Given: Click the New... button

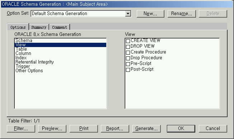Looking at the screenshot, I should coord(150,14).
